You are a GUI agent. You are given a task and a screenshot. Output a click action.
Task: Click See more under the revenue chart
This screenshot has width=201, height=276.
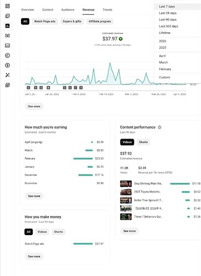34,107
